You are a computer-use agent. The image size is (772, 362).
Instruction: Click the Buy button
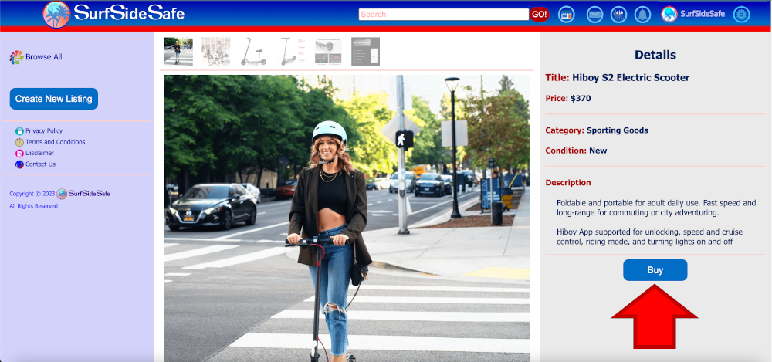pos(655,270)
